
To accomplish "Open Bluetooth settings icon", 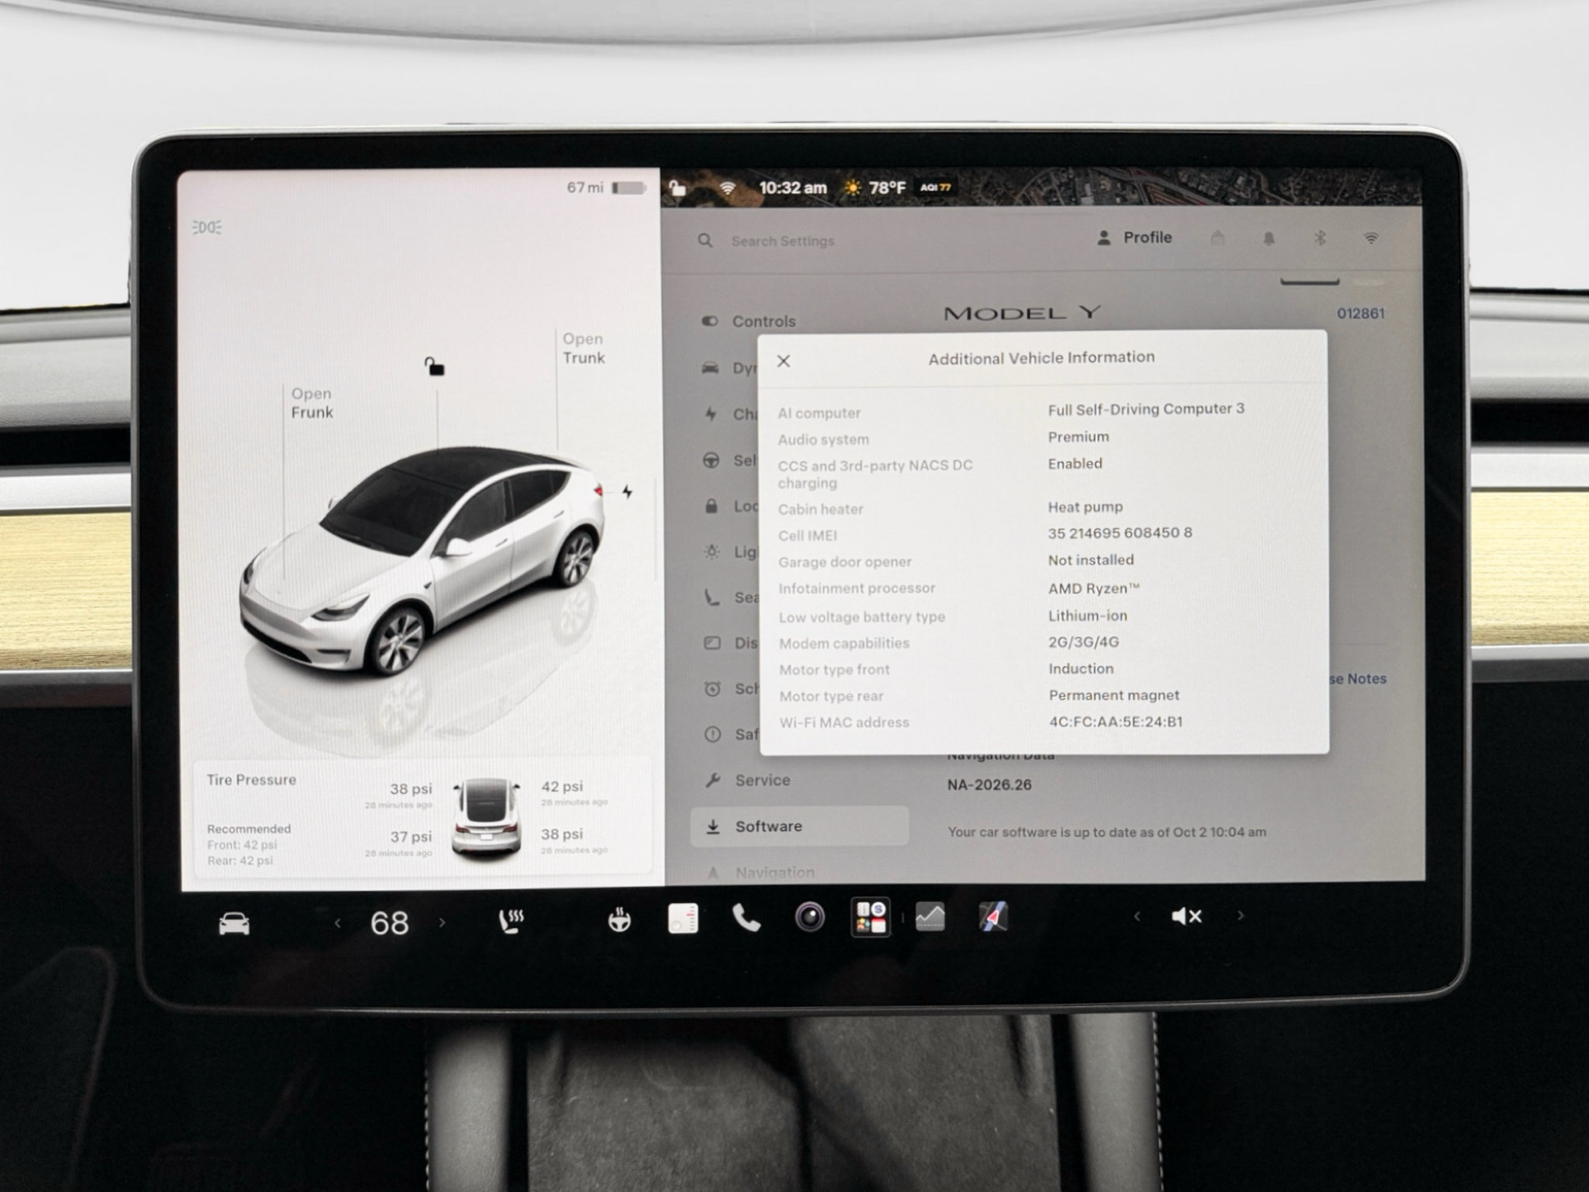I will [x=1320, y=238].
